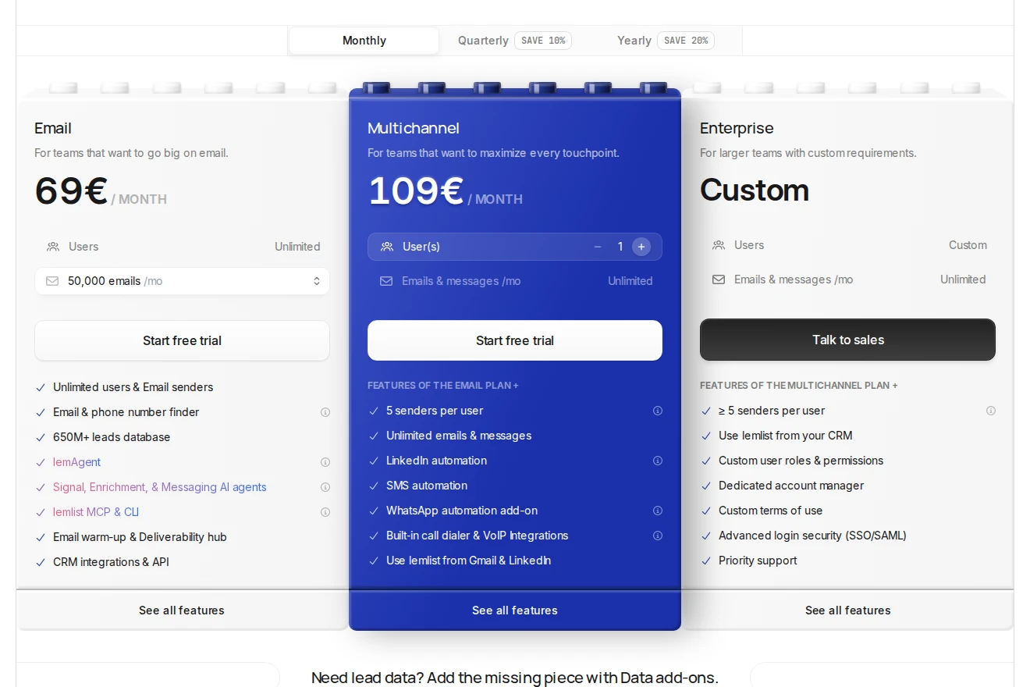The width and height of the screenshot is (1030, 687).
Task: Choose the Yearly billing tab
Action: click(x=666, y=41)
